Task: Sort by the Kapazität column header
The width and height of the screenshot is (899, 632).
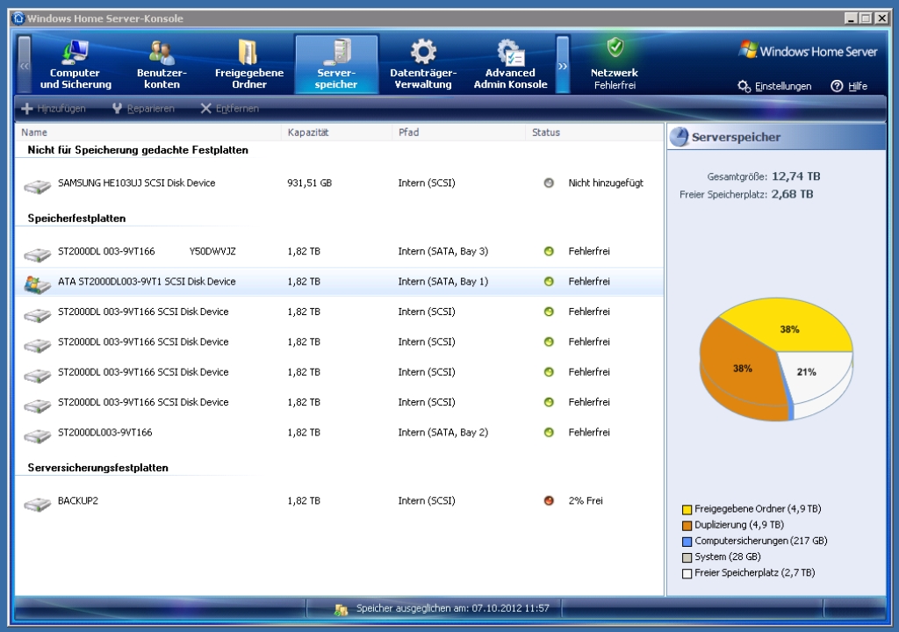Action: [336, 133]
